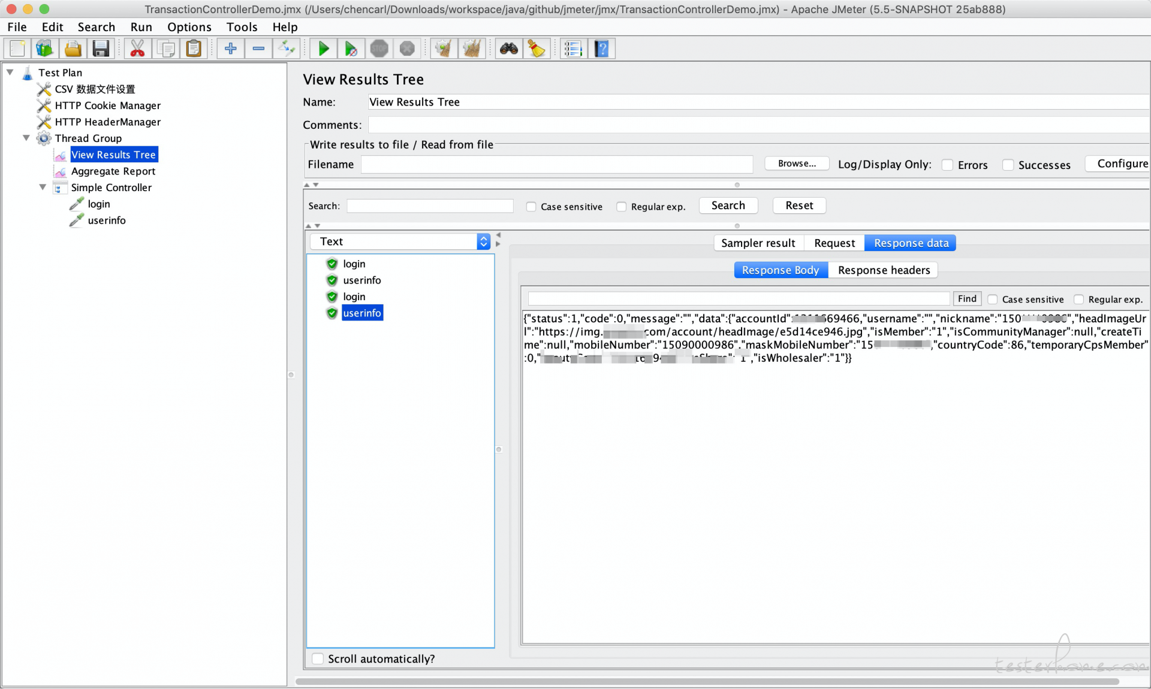Click the Name input field
1151x689 pixels.
(x=759, y=102)
